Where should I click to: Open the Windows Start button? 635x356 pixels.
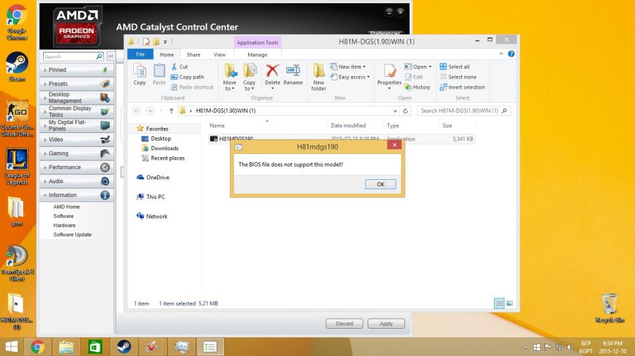[x=11, y=346]
